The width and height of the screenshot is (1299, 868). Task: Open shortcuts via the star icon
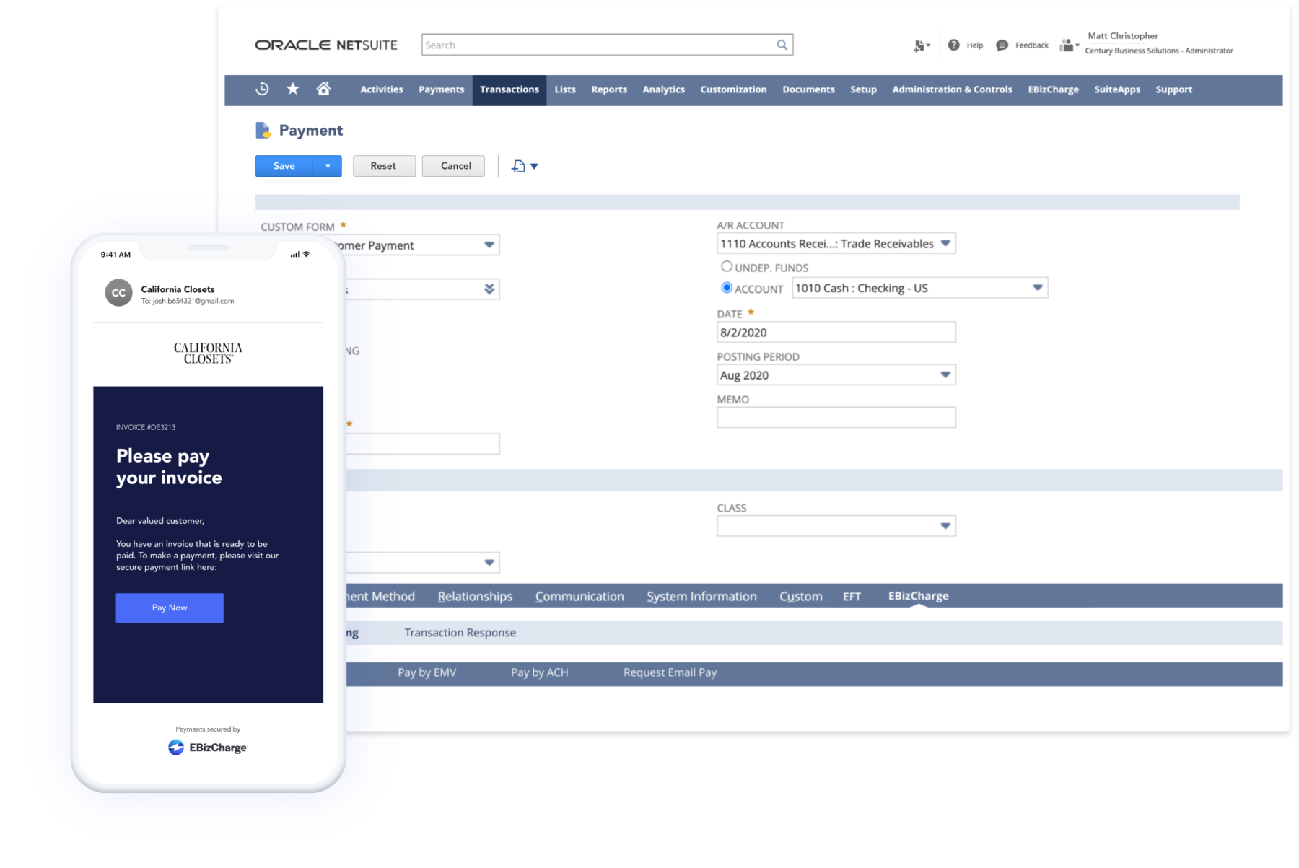click(292, 89)
